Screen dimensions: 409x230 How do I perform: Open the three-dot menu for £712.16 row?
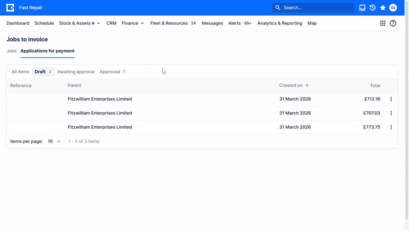[391, 99]
